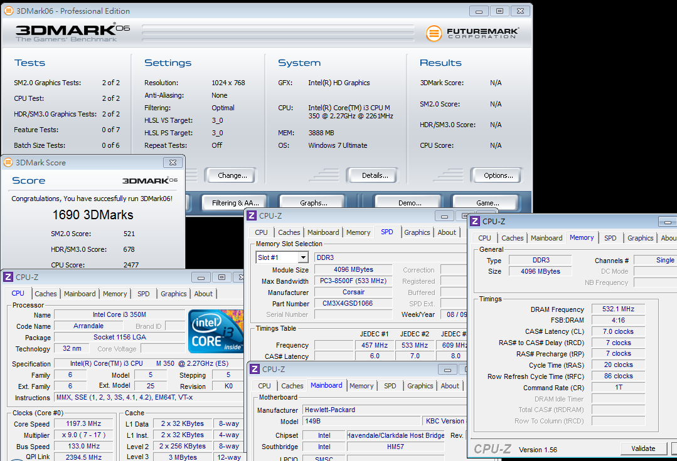This screenshot has width=677, height=461.
Task: Click the Row Refresh 86 clocks value
Action: point(618,376)
